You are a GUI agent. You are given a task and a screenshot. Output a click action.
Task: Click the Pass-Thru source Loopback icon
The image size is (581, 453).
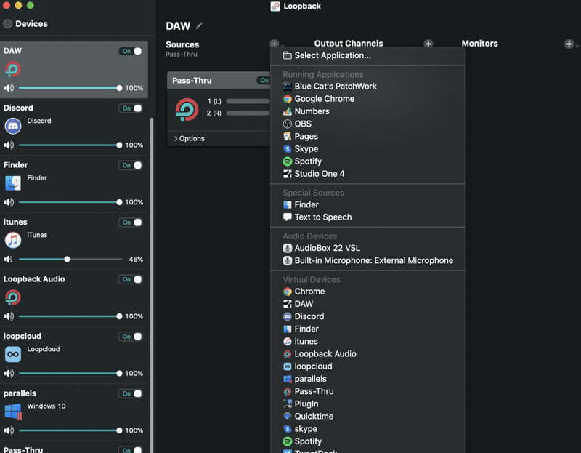187,110
